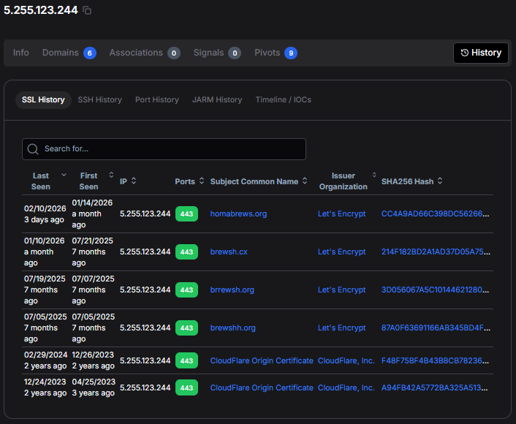This screenshot has height=424, width=516.
Task: Focus the Search for... input field
Action: 172,149
